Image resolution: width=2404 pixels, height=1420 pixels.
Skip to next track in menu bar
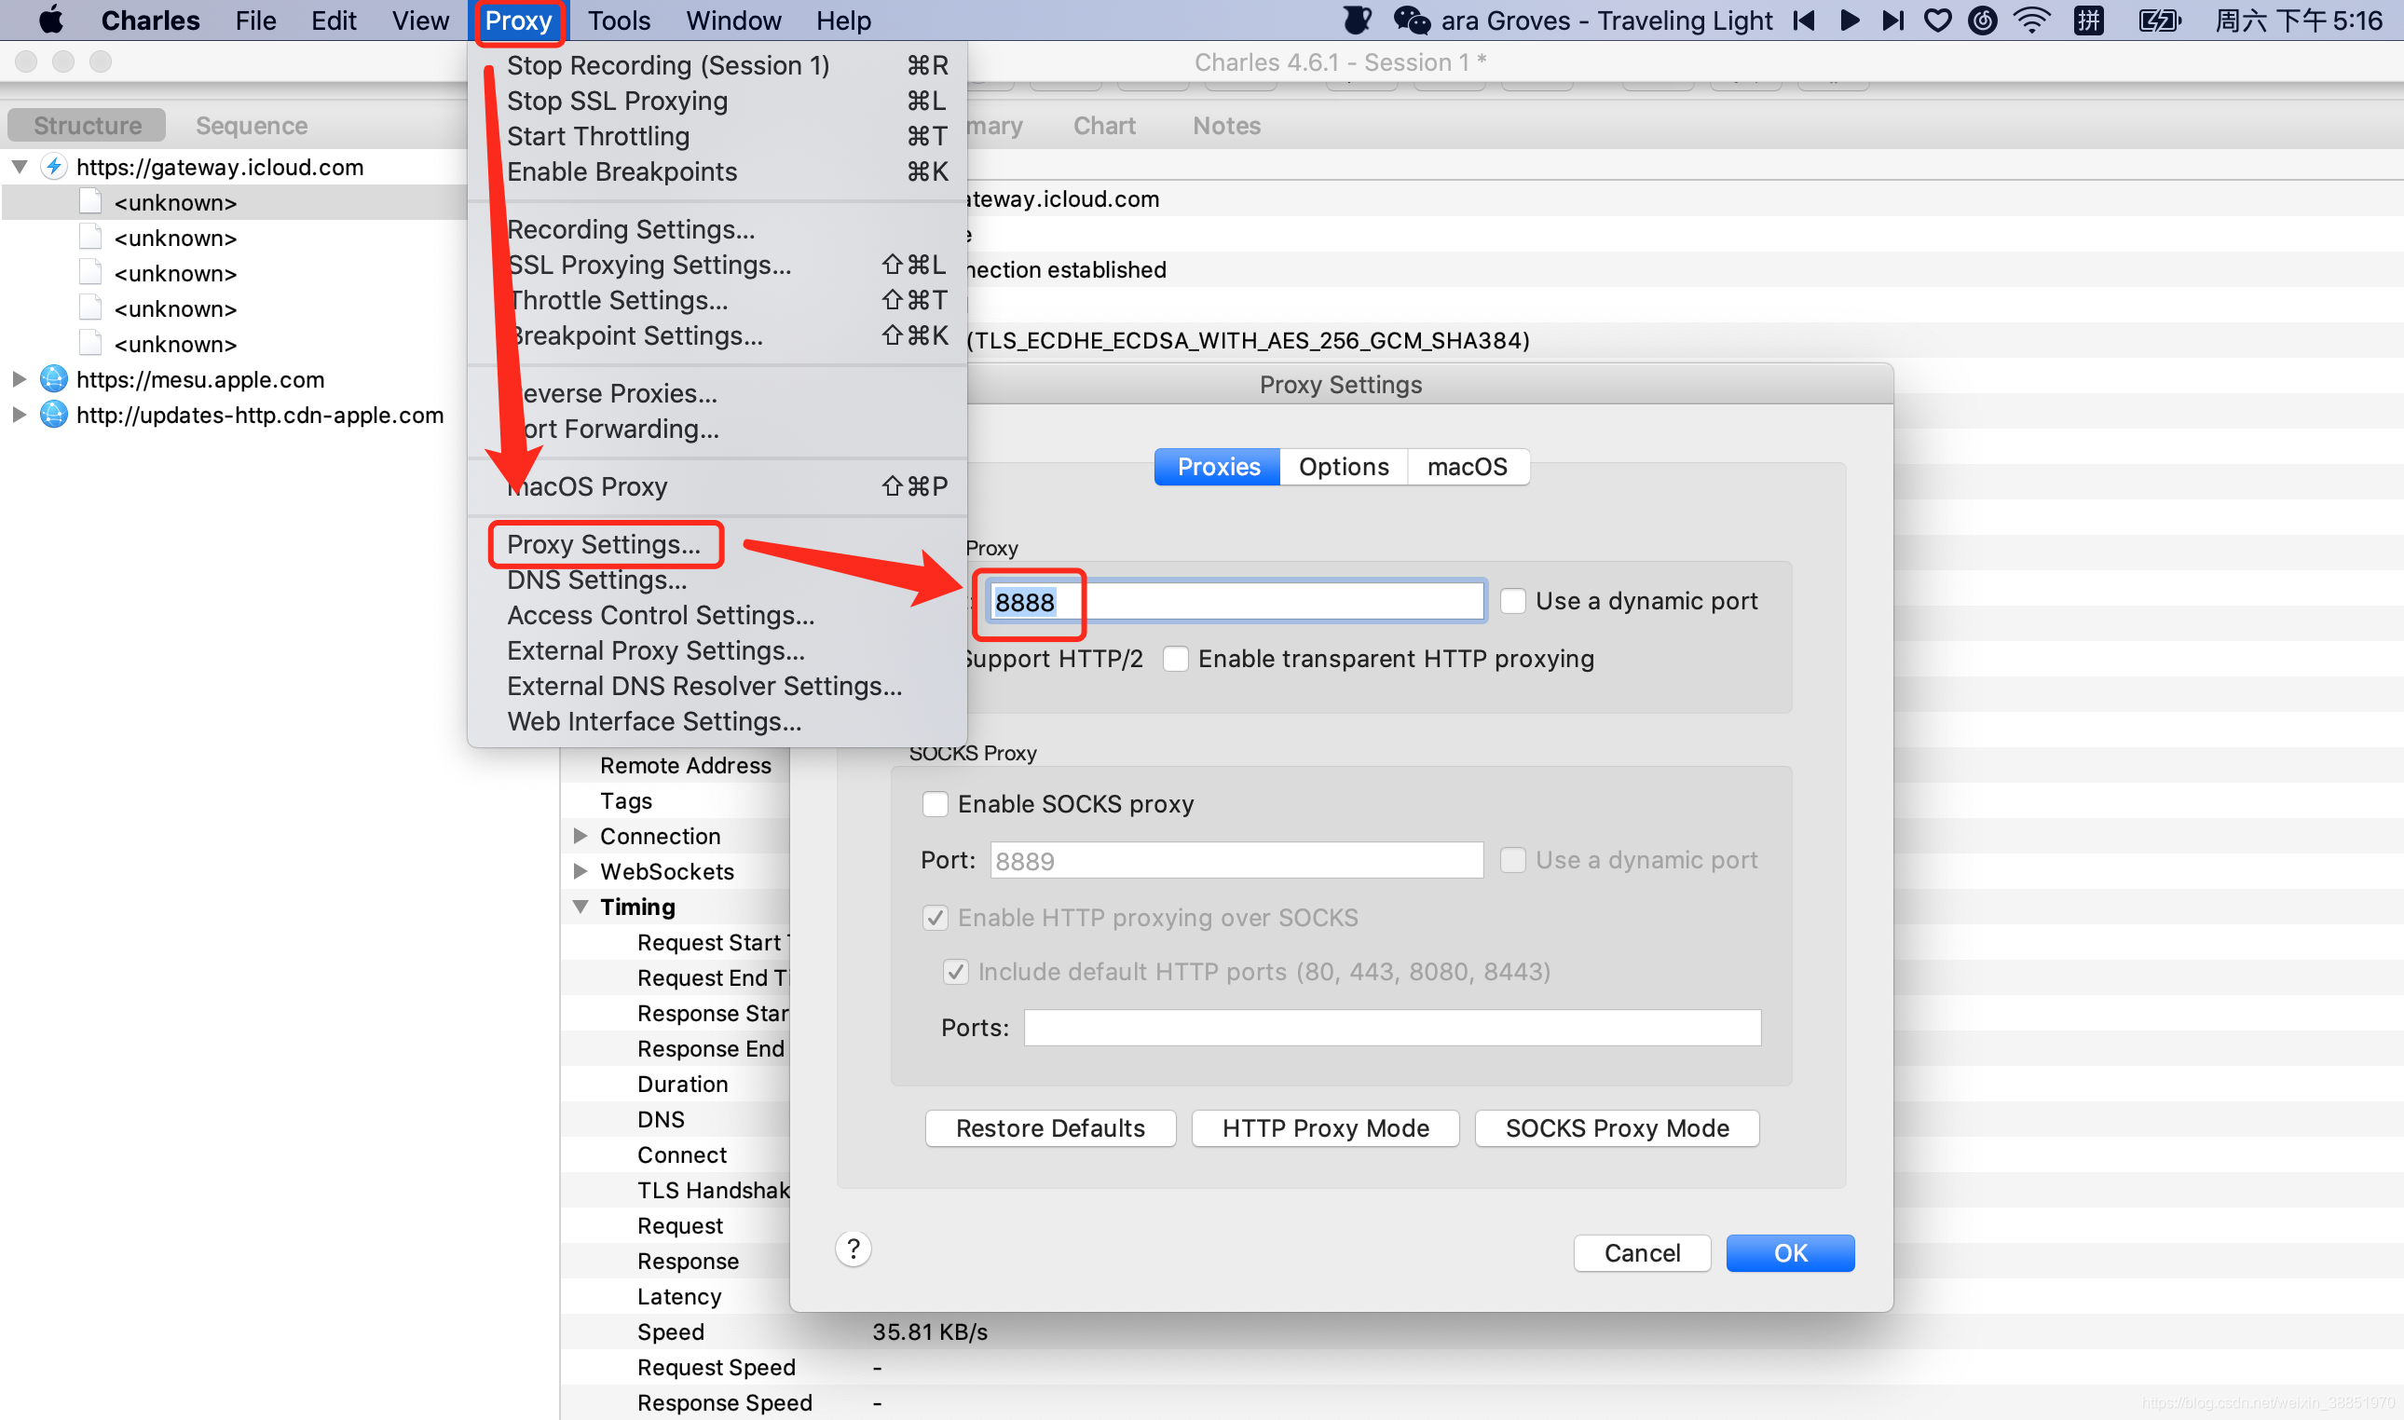[1892, 20]
